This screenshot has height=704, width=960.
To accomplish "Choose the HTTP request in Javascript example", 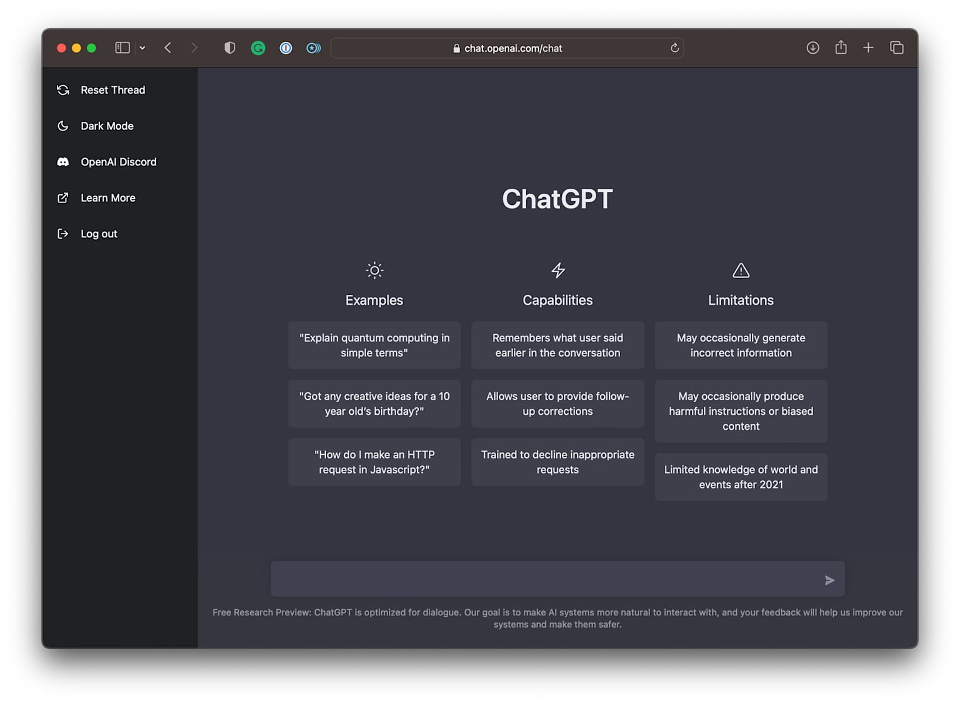I will click(374, 462).
